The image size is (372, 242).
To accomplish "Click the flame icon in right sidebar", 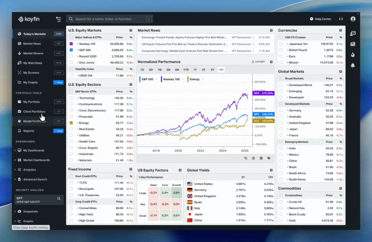I will [353, 54].
